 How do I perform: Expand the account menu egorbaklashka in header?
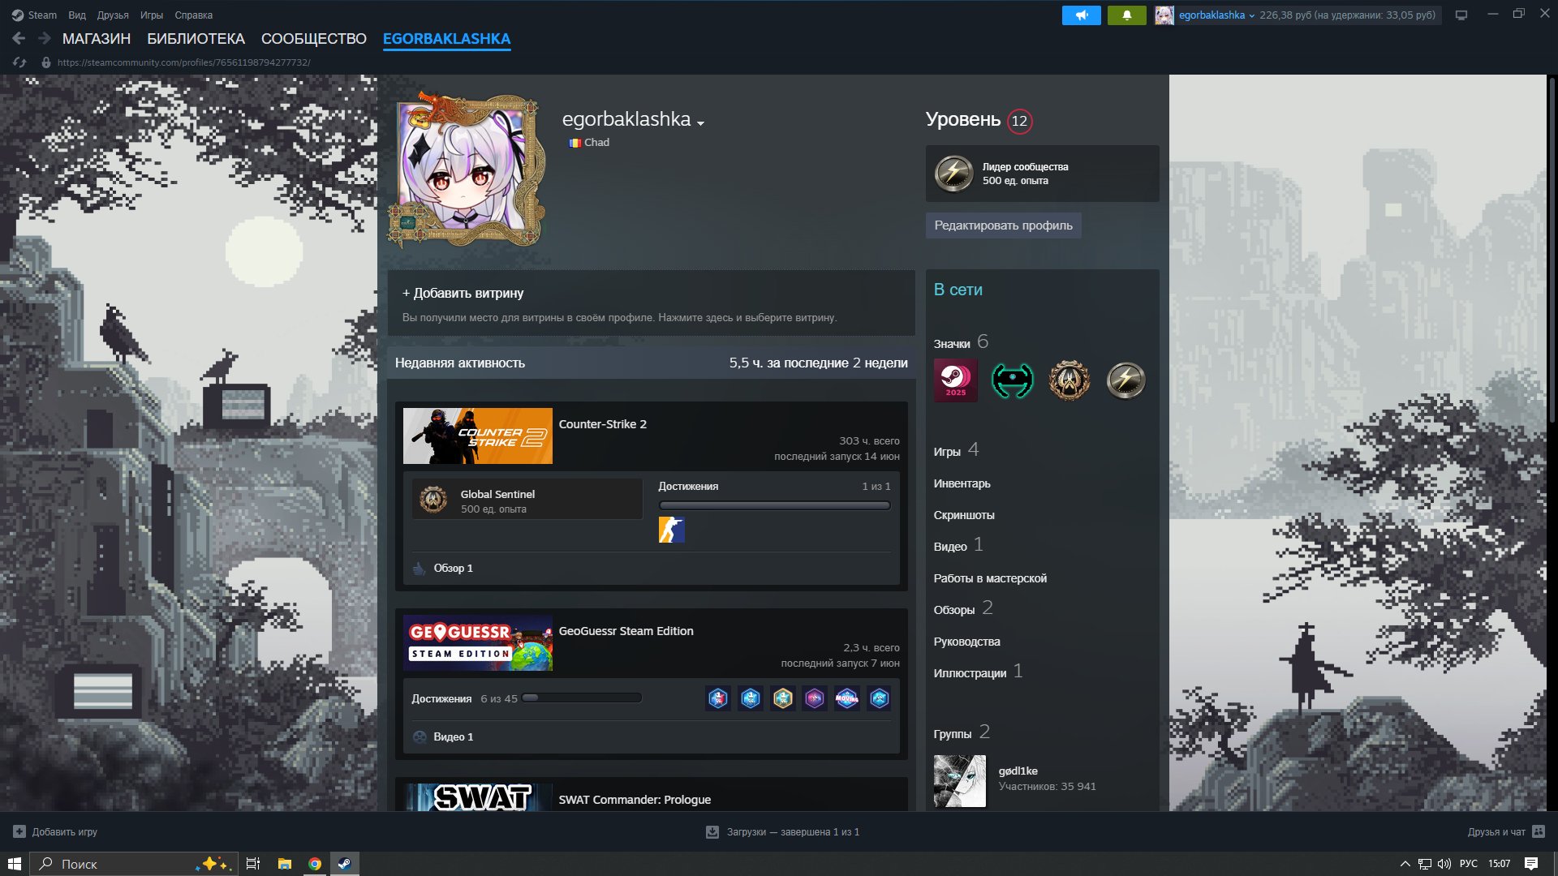pyautogui.click(x=1216, y=15)
